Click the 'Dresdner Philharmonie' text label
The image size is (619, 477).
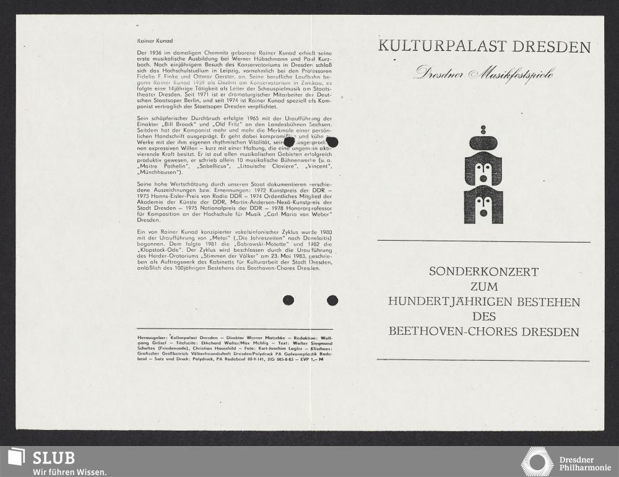point(585,462)
